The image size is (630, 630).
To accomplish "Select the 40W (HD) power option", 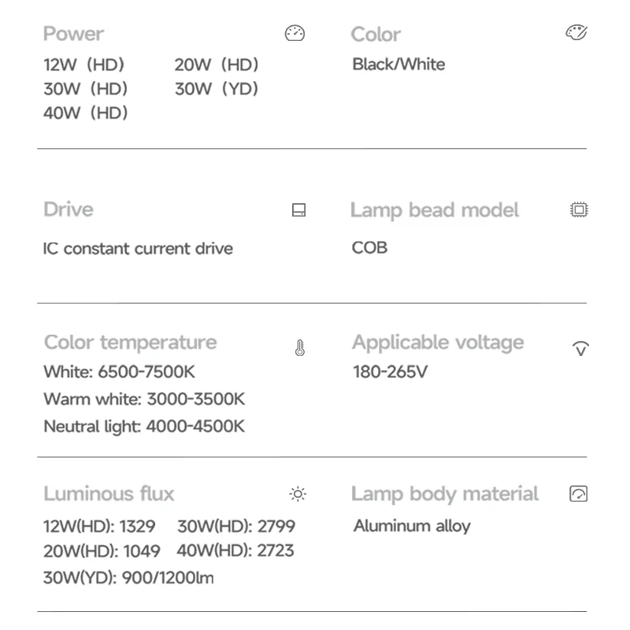I will point(86,113).
